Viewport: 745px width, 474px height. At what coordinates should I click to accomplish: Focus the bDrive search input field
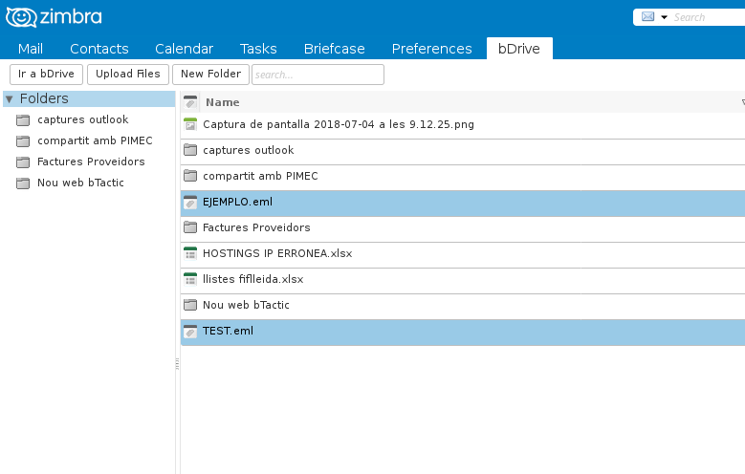[x=318, y=74]
